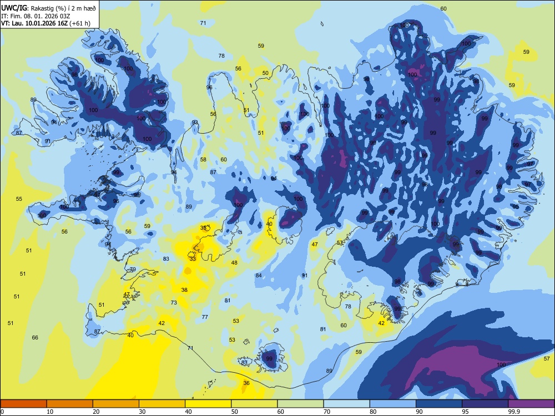Click the 0–10 dark orange legend swatch
555x416 pixels.
[x=24, y=404]
